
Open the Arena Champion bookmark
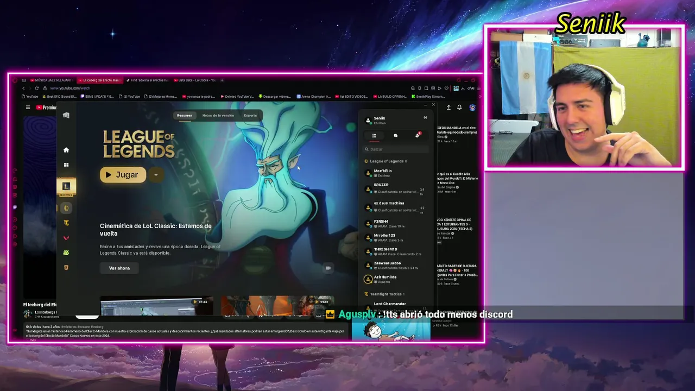point(313,97)
